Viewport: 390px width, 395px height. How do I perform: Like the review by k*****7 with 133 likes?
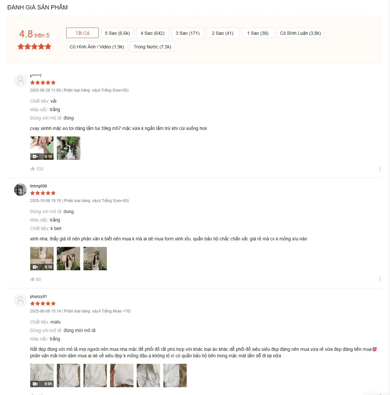click(32, 169)
